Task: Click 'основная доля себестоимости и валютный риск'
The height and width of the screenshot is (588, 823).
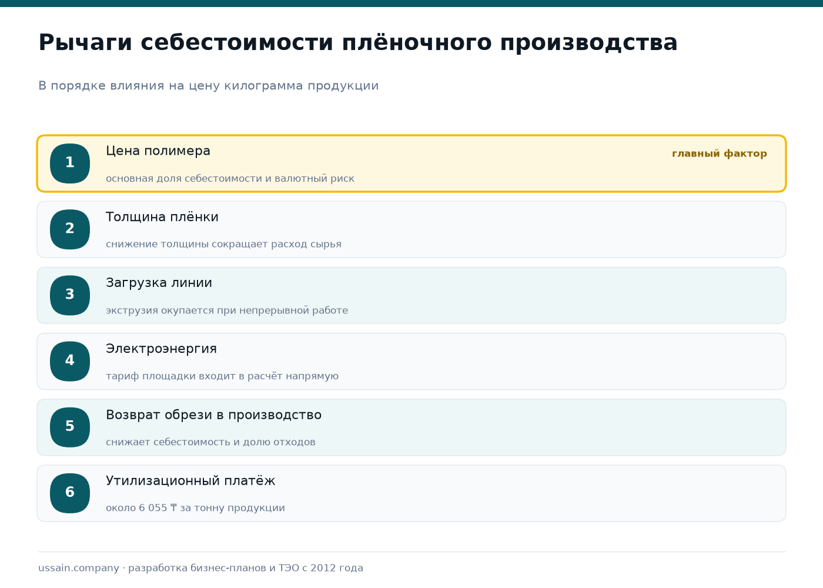Action: pyautogui.click(x=230, y=178)
